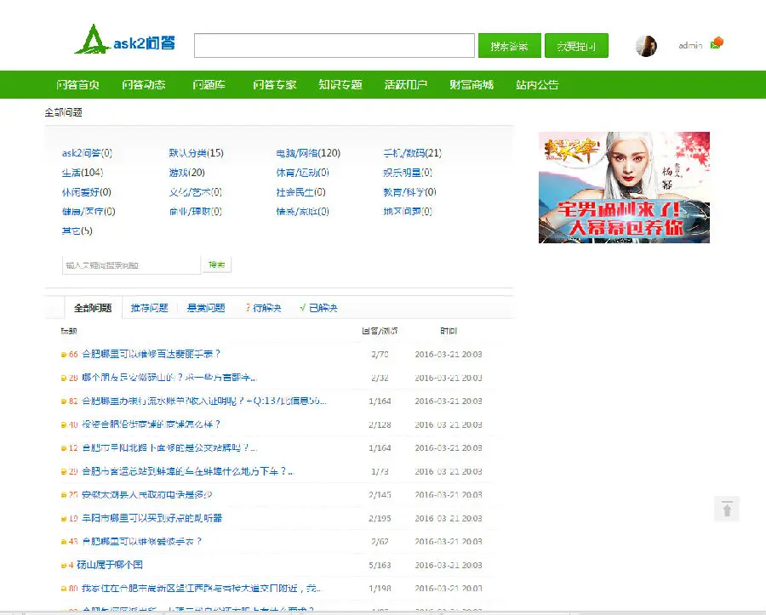Switch to the 待解决 tab
The height and width of the screenshot is (615, 766).
point(263,308)
